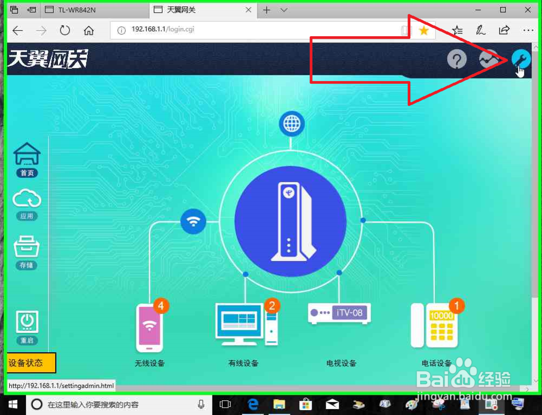This screenshot has height=415, width=542.
Task: Refresh the current page
Action: [64, 31]
